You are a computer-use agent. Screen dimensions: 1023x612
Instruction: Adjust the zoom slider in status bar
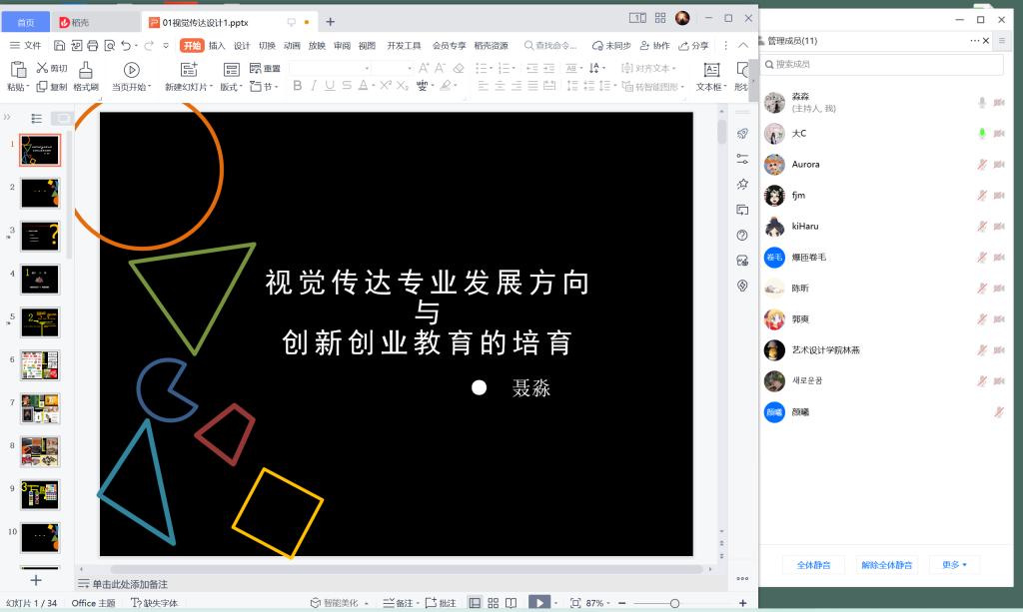point(674,603)
